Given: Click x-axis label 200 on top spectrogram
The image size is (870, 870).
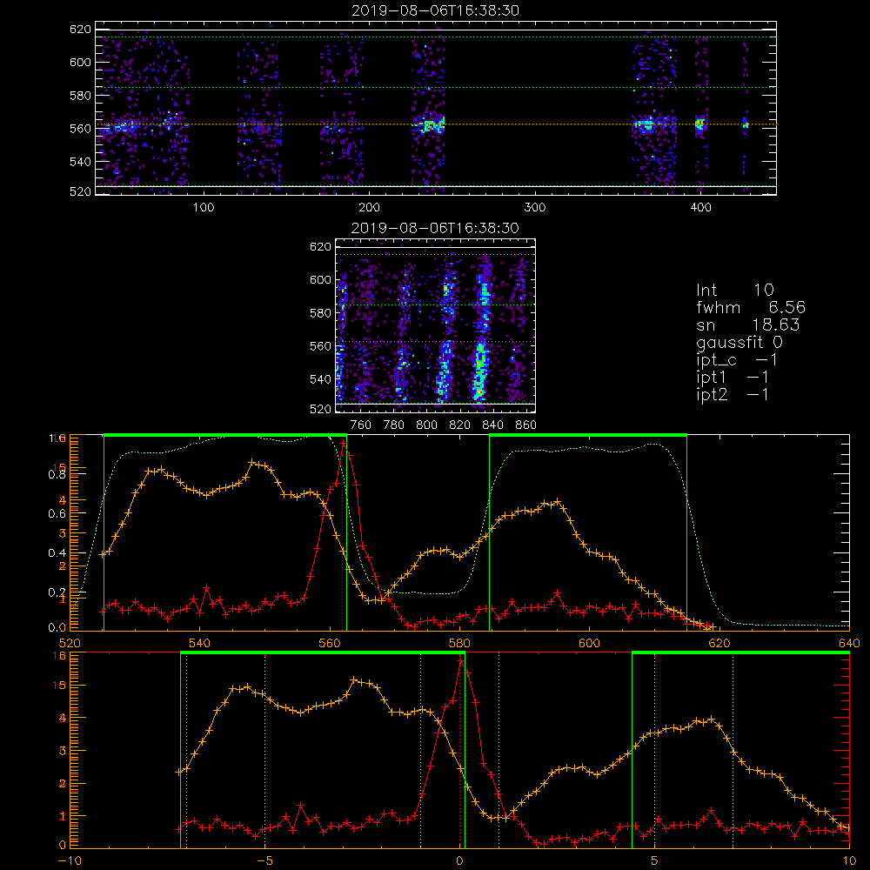Looking at the screenshot, I should click(x=369, y=208).
